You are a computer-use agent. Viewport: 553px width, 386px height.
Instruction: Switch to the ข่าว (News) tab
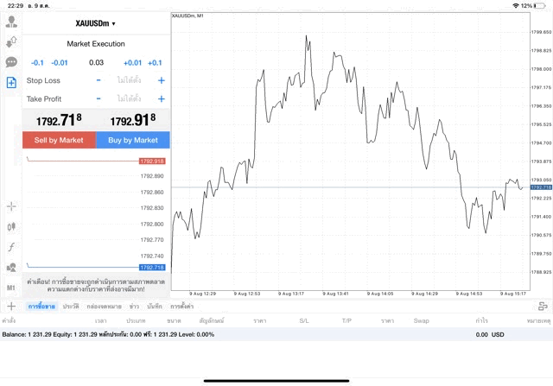tap(135, 307)
